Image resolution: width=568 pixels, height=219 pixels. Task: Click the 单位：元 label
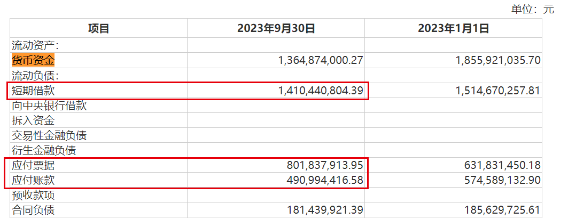(x=533, y=9)
